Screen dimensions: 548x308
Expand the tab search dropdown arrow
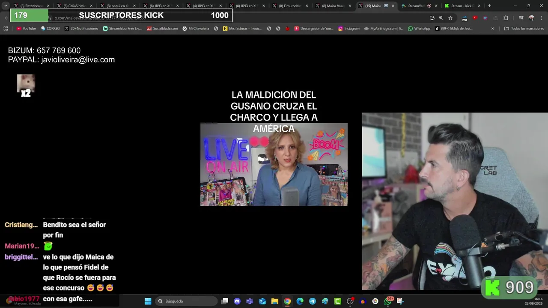click(6, 6)
